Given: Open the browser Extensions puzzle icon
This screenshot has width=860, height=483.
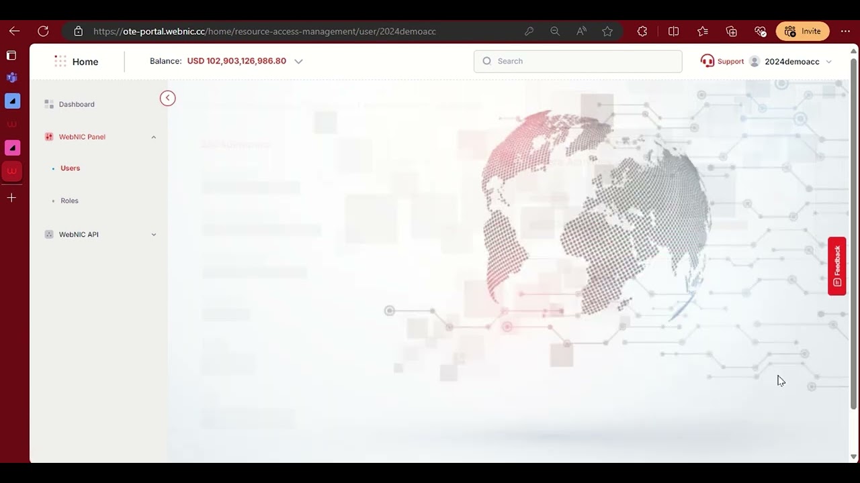Looking at the screenshot, I should [x=642, y=31].
